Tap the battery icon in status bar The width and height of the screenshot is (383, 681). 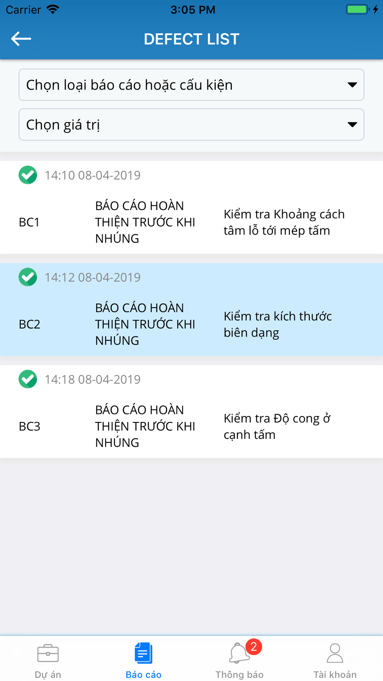pyautogui.click(x=357, y=9)
